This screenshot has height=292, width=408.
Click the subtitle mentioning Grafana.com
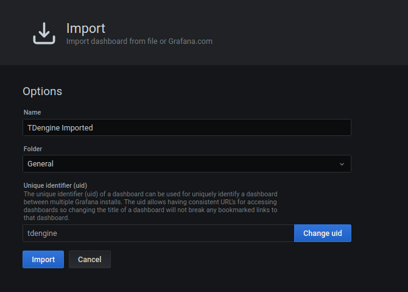click(139, 41)
